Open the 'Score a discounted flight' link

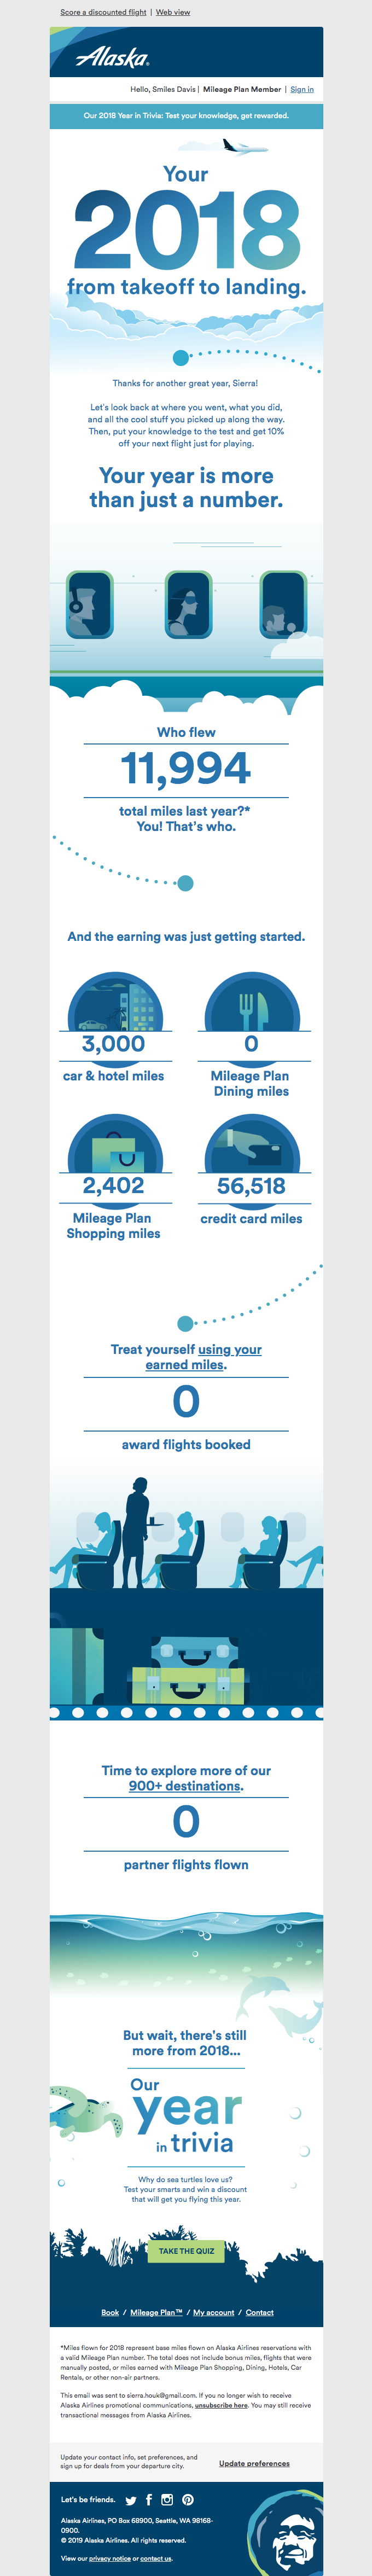pos(103,12)
